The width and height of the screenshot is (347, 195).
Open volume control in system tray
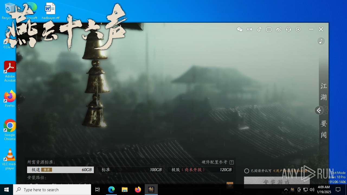[x=312, y=190]
